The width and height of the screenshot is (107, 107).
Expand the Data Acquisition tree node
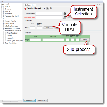pos(3,43)
